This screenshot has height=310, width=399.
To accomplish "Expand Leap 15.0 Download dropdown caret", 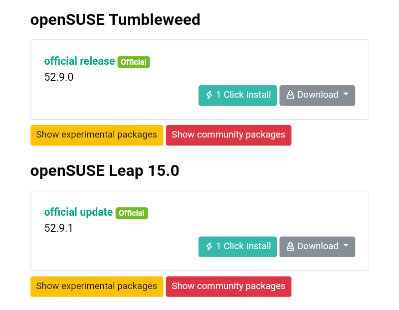I will click(x=346, y=245).
